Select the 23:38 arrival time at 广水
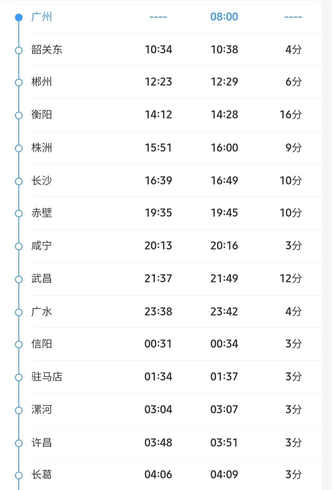The image size is (332, 490). [158, 312]
